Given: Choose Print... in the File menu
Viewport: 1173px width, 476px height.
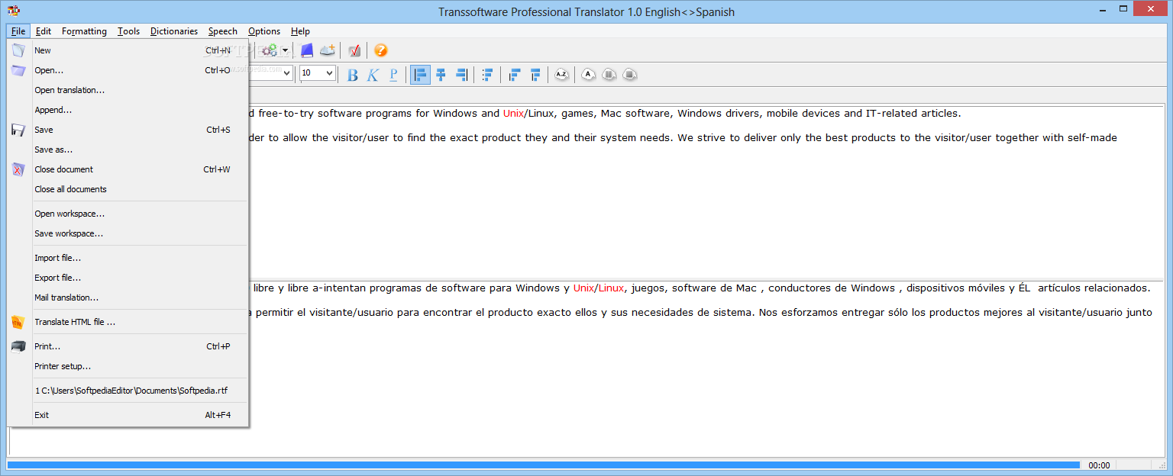Looking at the screenshot, I should pos(128,346).
